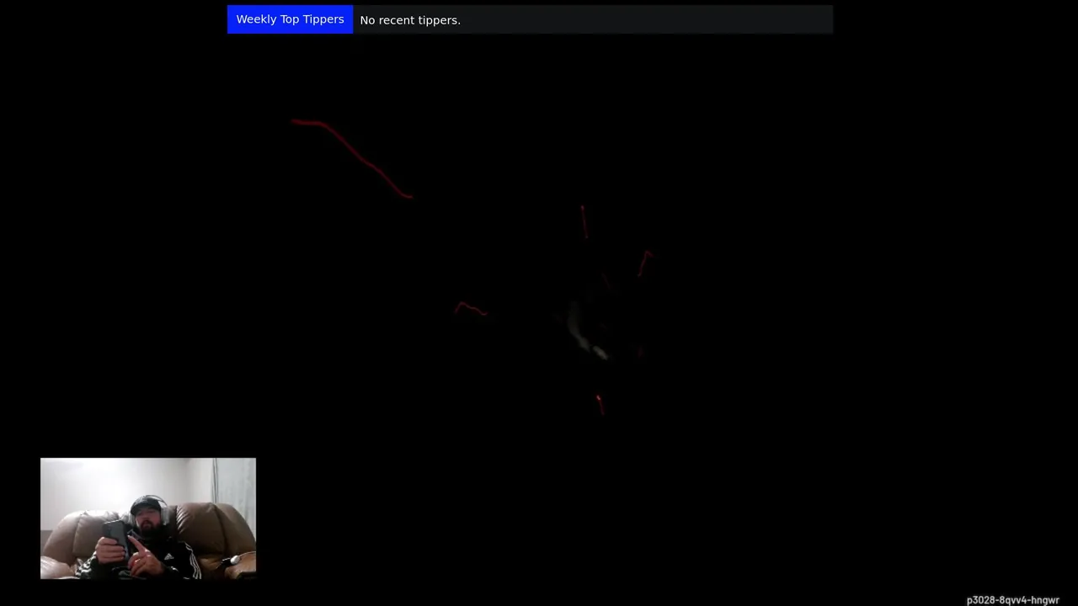Click the streamer webcam thumbnail
This screenshot has height=606, width=1078.
coord(148,518)
